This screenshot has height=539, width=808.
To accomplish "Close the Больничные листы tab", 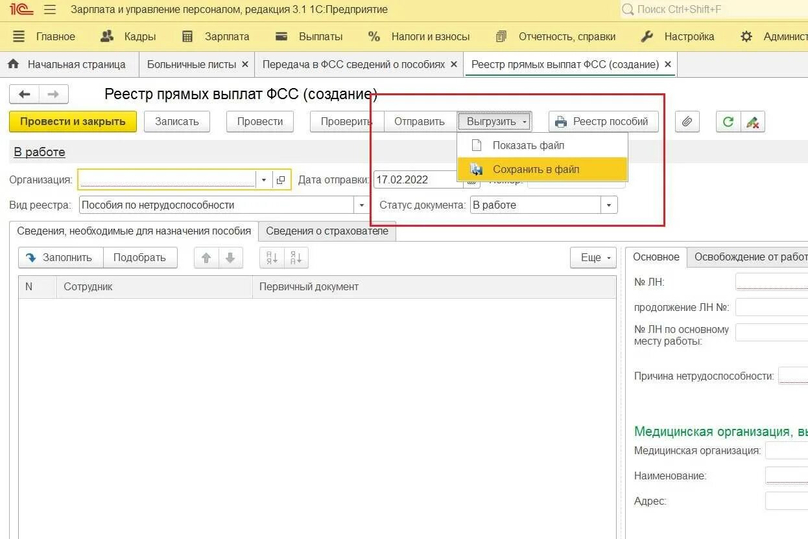I will tap(244, 64).
